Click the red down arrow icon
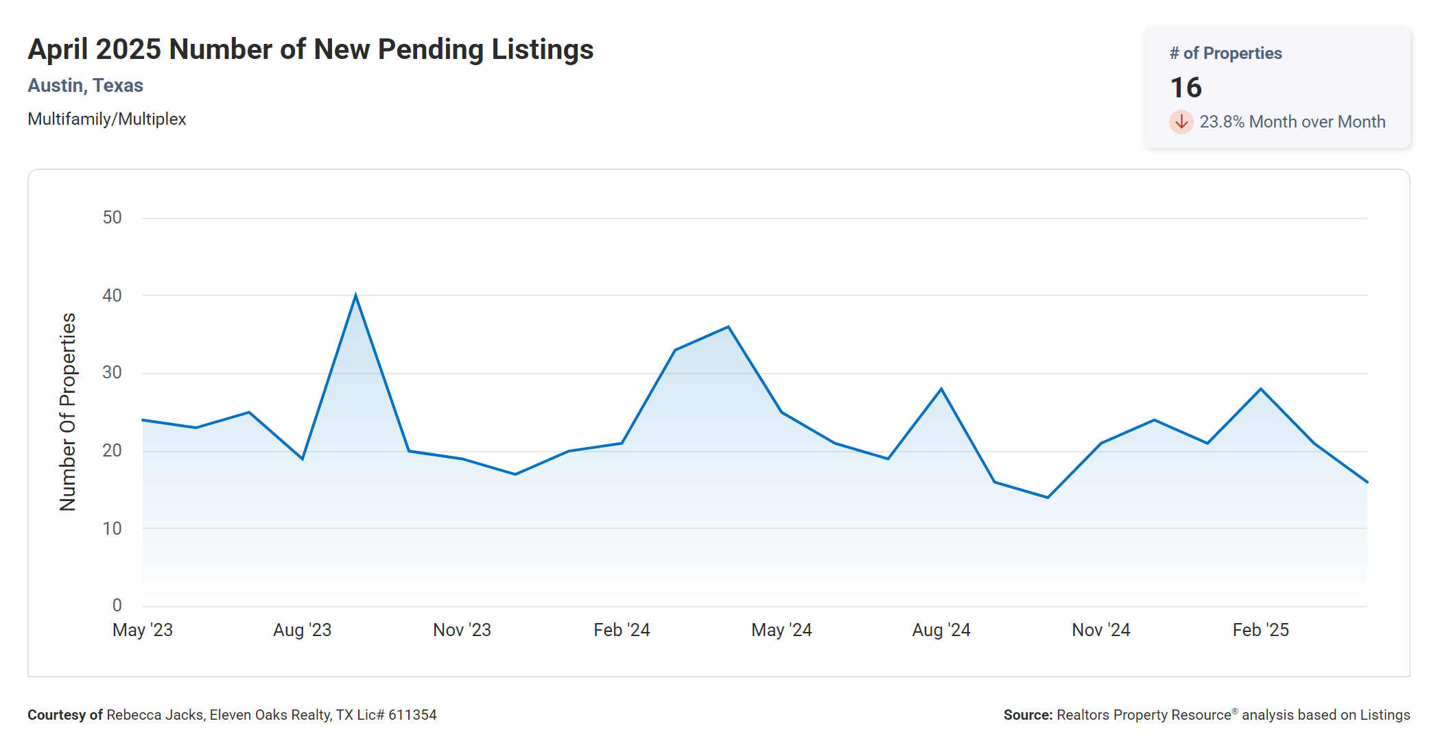The height and width of the screenshot is (754, 1438). (1181, 122)
